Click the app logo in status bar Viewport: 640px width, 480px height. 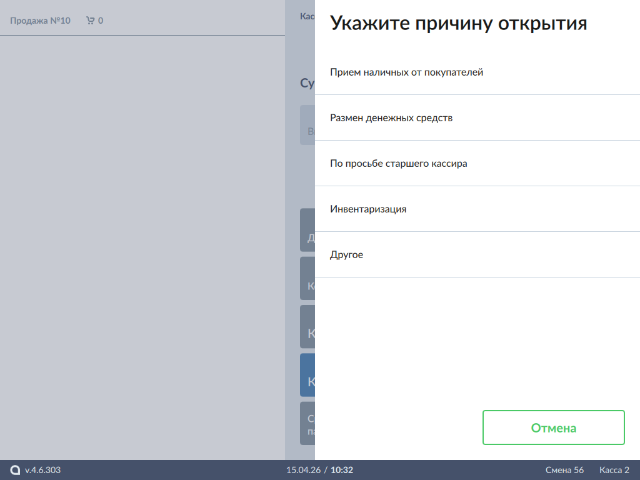(x=15, y=470)
